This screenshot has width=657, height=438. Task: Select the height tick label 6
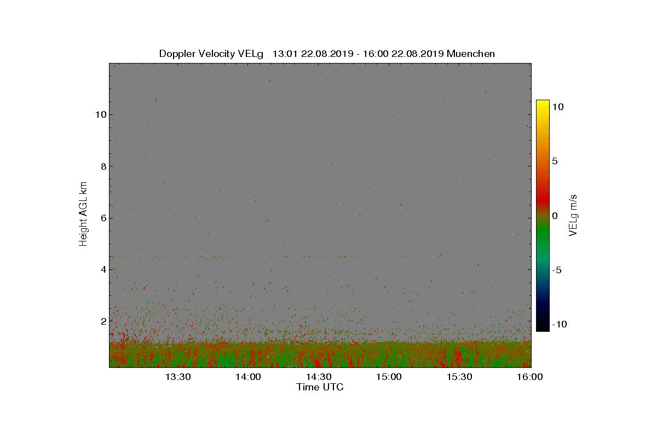tap(102, 217)
